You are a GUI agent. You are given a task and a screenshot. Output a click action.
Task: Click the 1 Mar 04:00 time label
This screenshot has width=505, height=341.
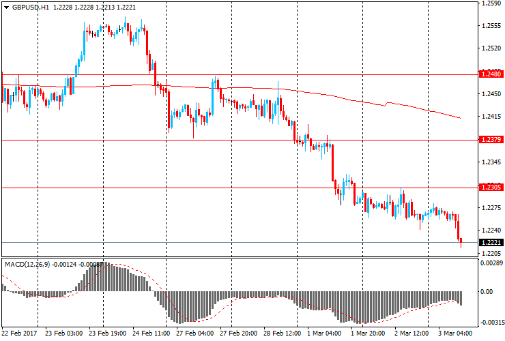324,333
